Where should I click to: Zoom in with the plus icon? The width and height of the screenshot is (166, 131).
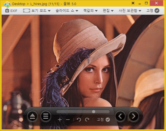pos(60,120)
